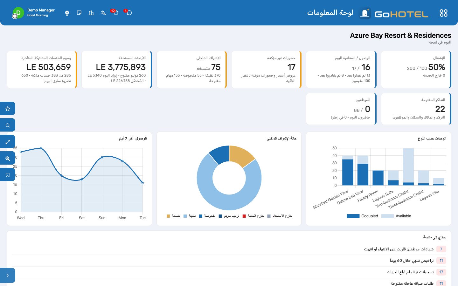458x286 pixels.
Task: Toggle the 'متسخة' legend entry in housekeeping chart
Action: 173,216
